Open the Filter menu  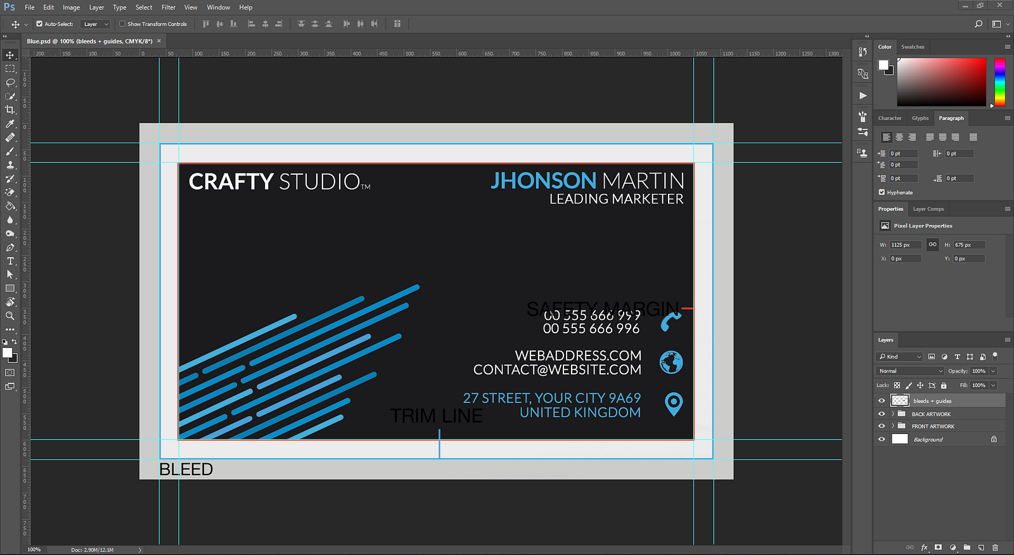pyautogui.click(x=169, y=8)
